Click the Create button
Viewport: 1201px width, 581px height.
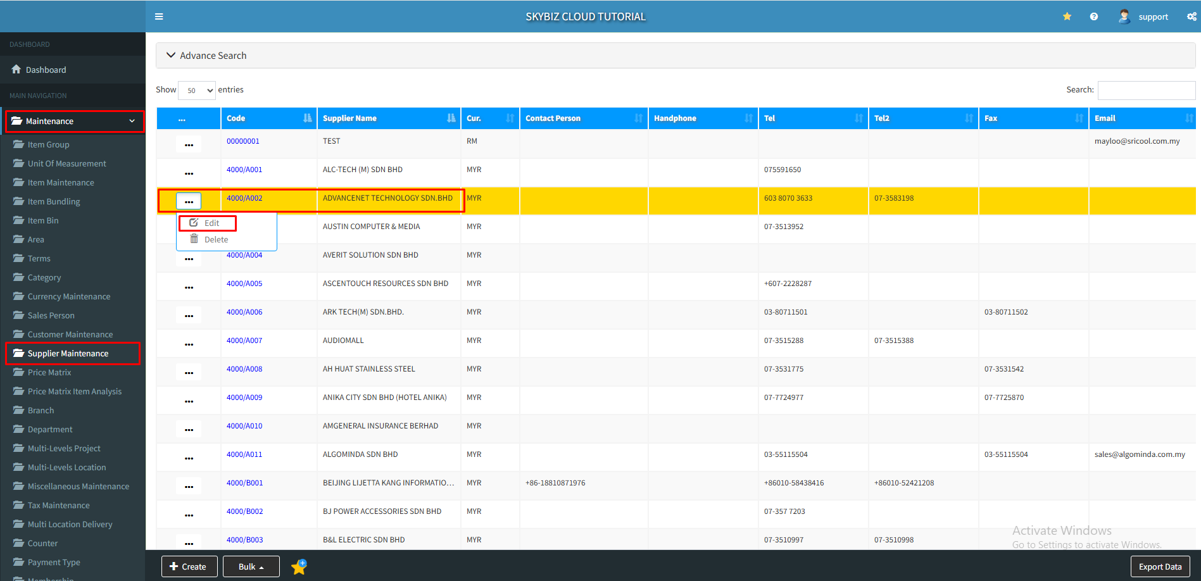189,566
